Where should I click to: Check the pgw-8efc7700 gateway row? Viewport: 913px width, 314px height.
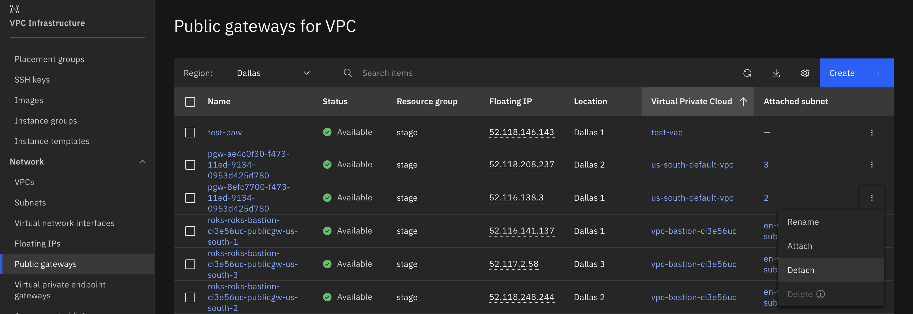point(190,198)
